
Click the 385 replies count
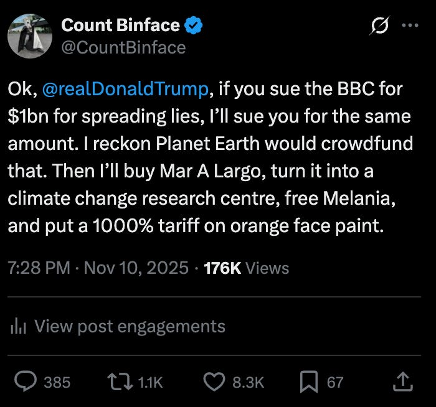tap(57, 382)
